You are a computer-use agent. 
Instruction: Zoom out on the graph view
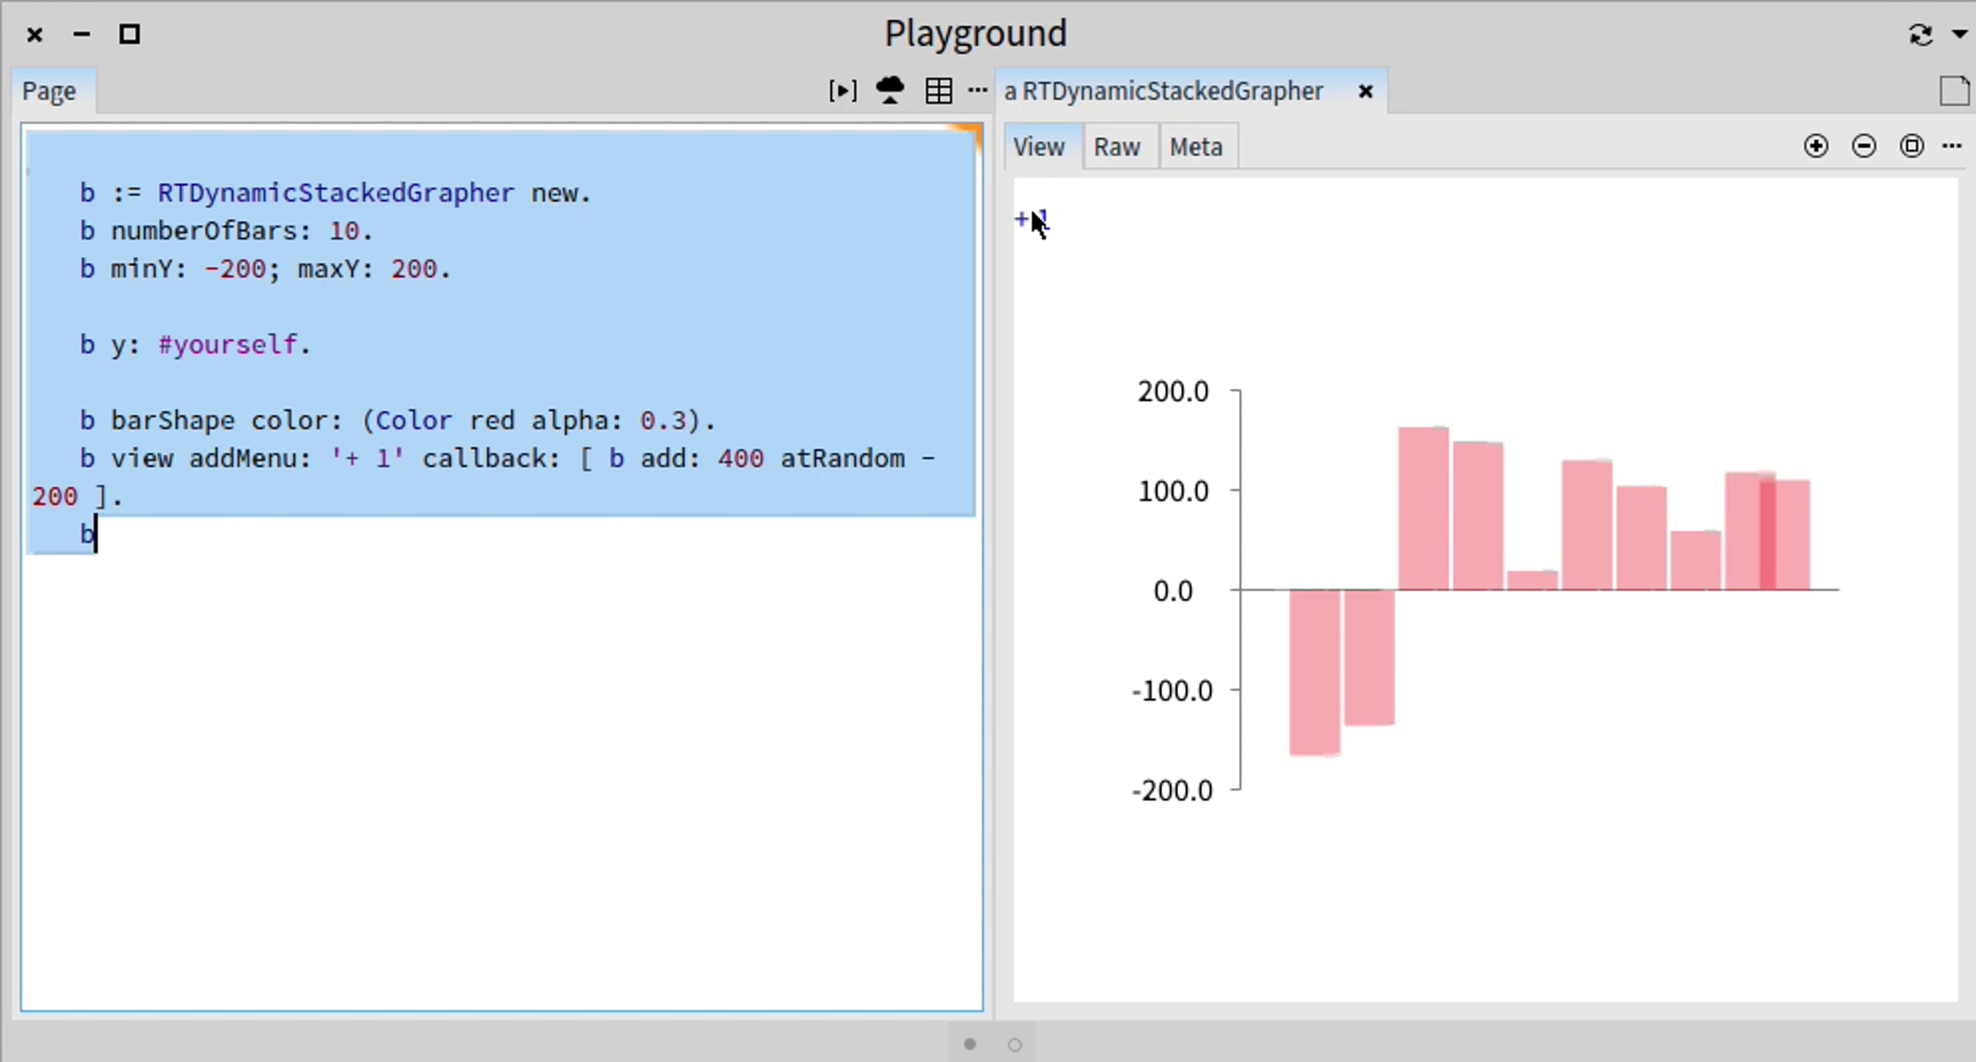[1864, 147]
